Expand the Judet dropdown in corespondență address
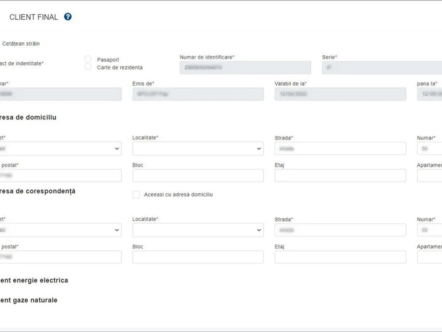Viewport: 442px width, 332px height. point(61,230)
